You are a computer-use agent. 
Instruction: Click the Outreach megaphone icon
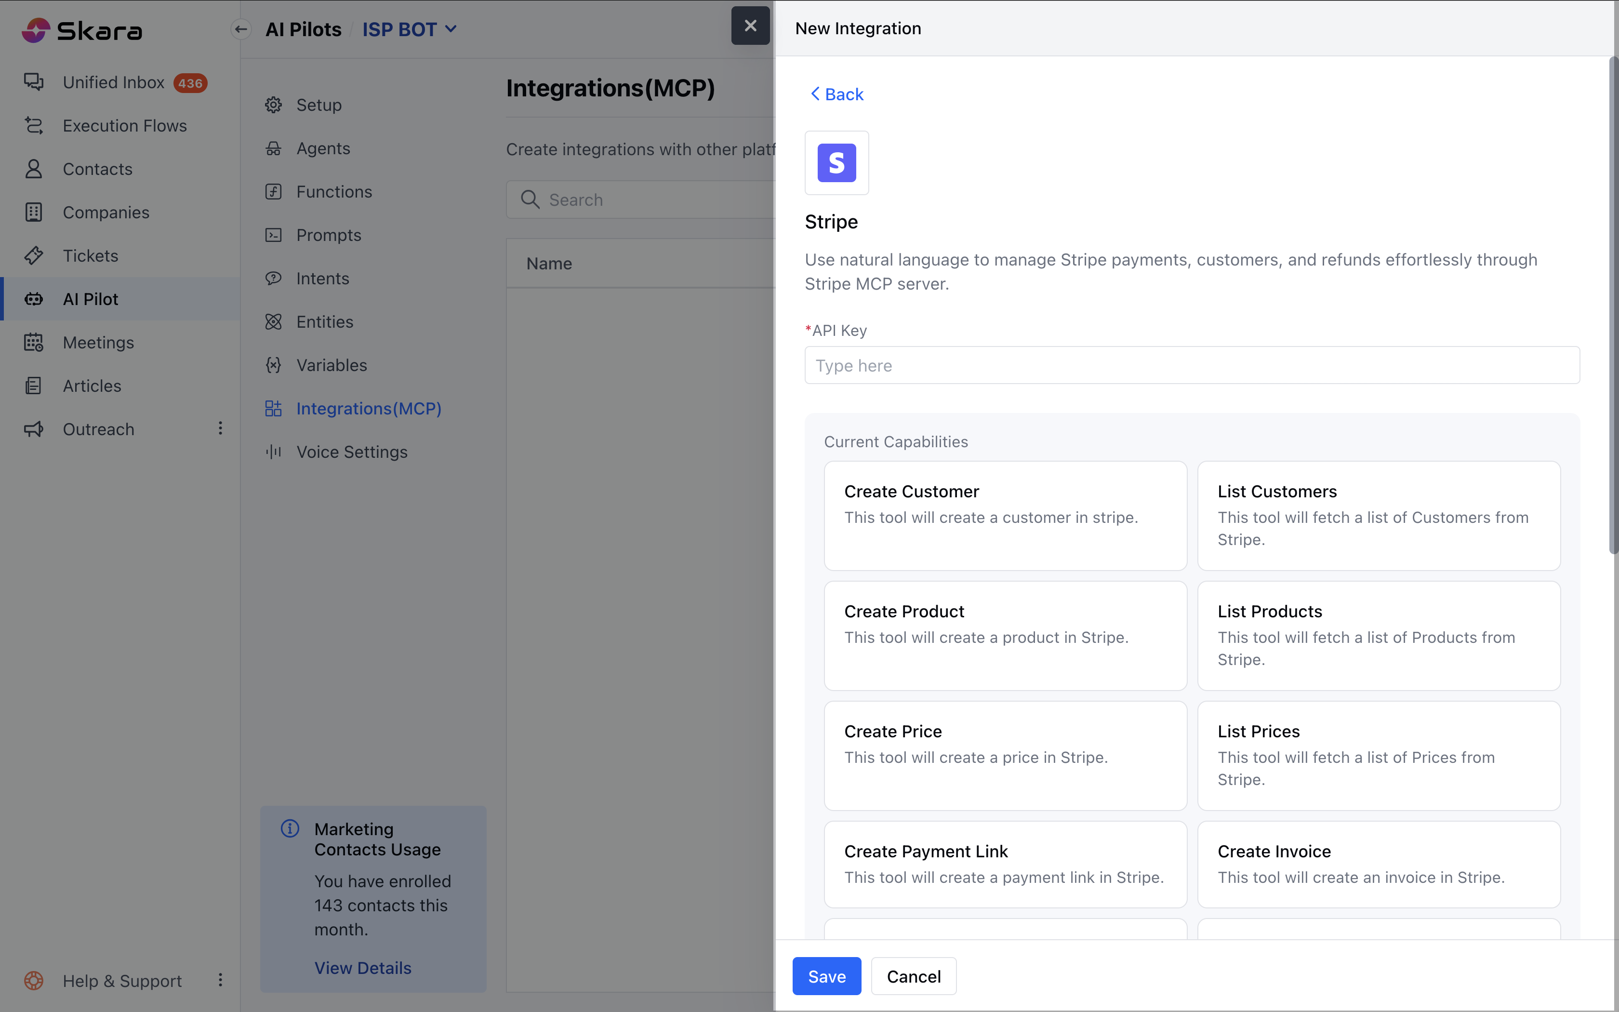(x=33, y=429)
